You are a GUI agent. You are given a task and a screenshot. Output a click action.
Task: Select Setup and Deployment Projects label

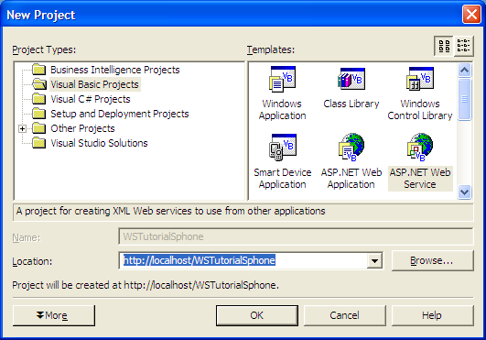pyautogui.click(x=120, y=114)
